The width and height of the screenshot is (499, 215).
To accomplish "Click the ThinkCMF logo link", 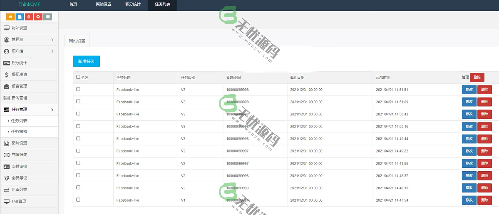I will (x=29, y=5).
